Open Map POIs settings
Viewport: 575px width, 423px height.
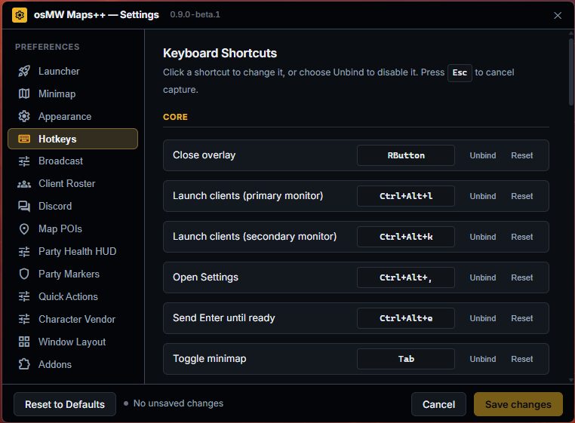[x=72, y=229]
